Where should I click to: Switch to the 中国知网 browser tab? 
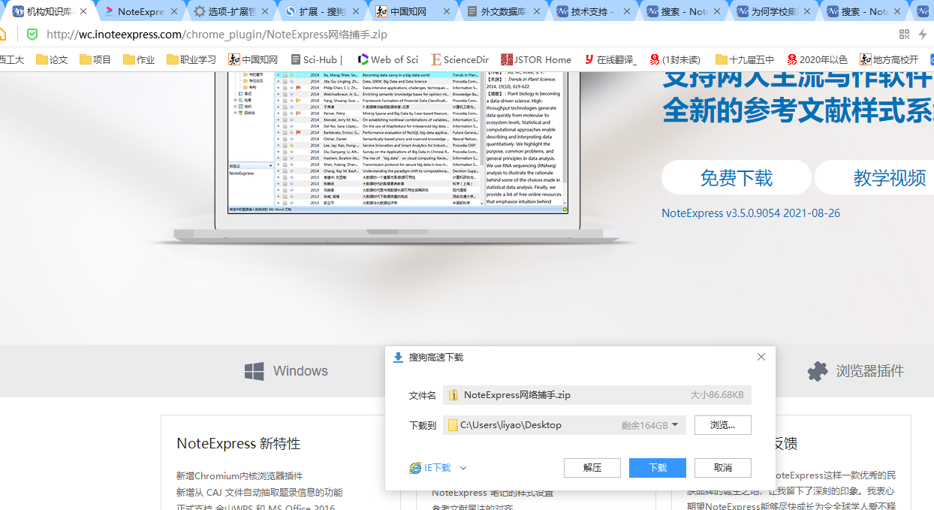pyautogui.click(x=411, y=11)
